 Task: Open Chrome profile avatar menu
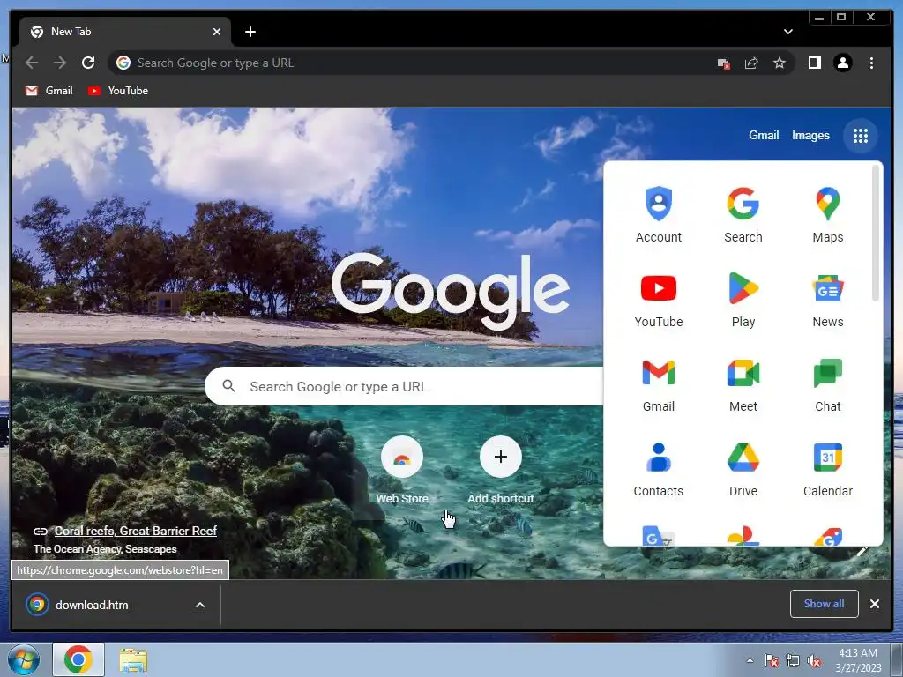(842, 63)
